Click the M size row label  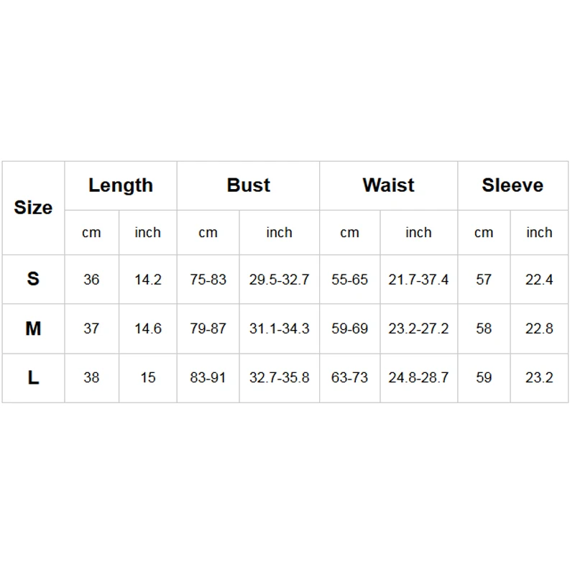pyautogui.click(x=33, y=328)
